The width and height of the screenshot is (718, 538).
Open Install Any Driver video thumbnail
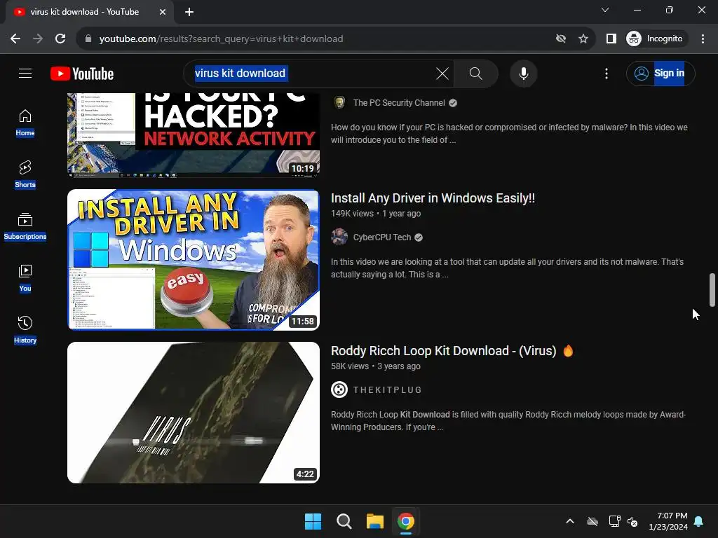pos(194,259)
